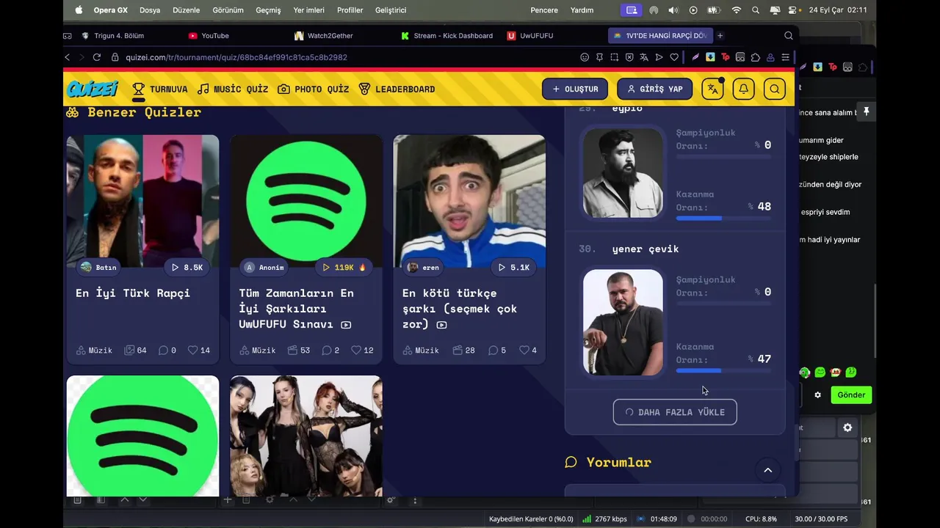Viewport: 940px width, 528px height.
Task: Open the En kötü türkçe şarkı thumbnail
Action: 469,201
